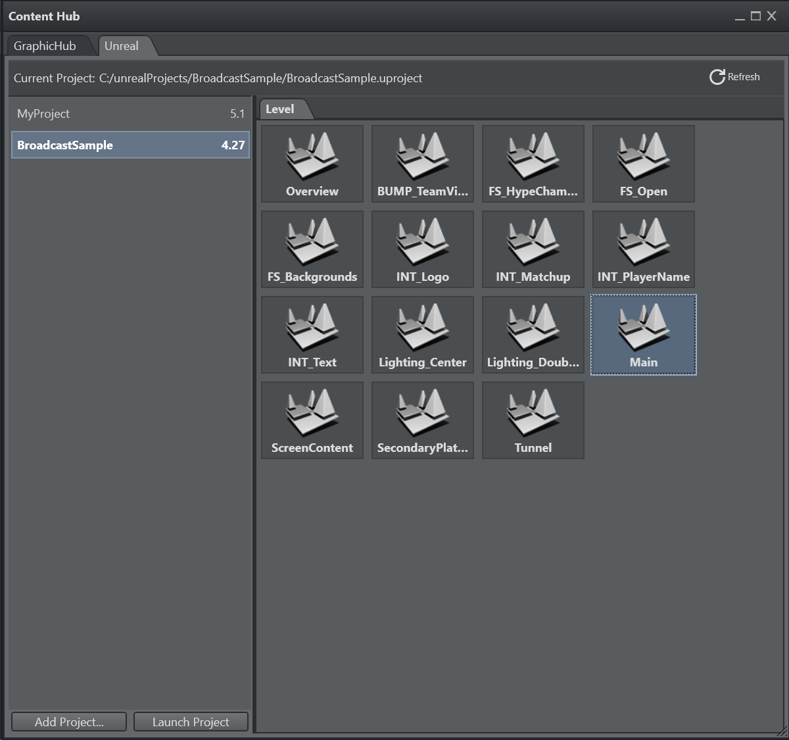The image size is (789, 740).
Task: Select the INT_PlayerName level icon
Action: (644, 243)
